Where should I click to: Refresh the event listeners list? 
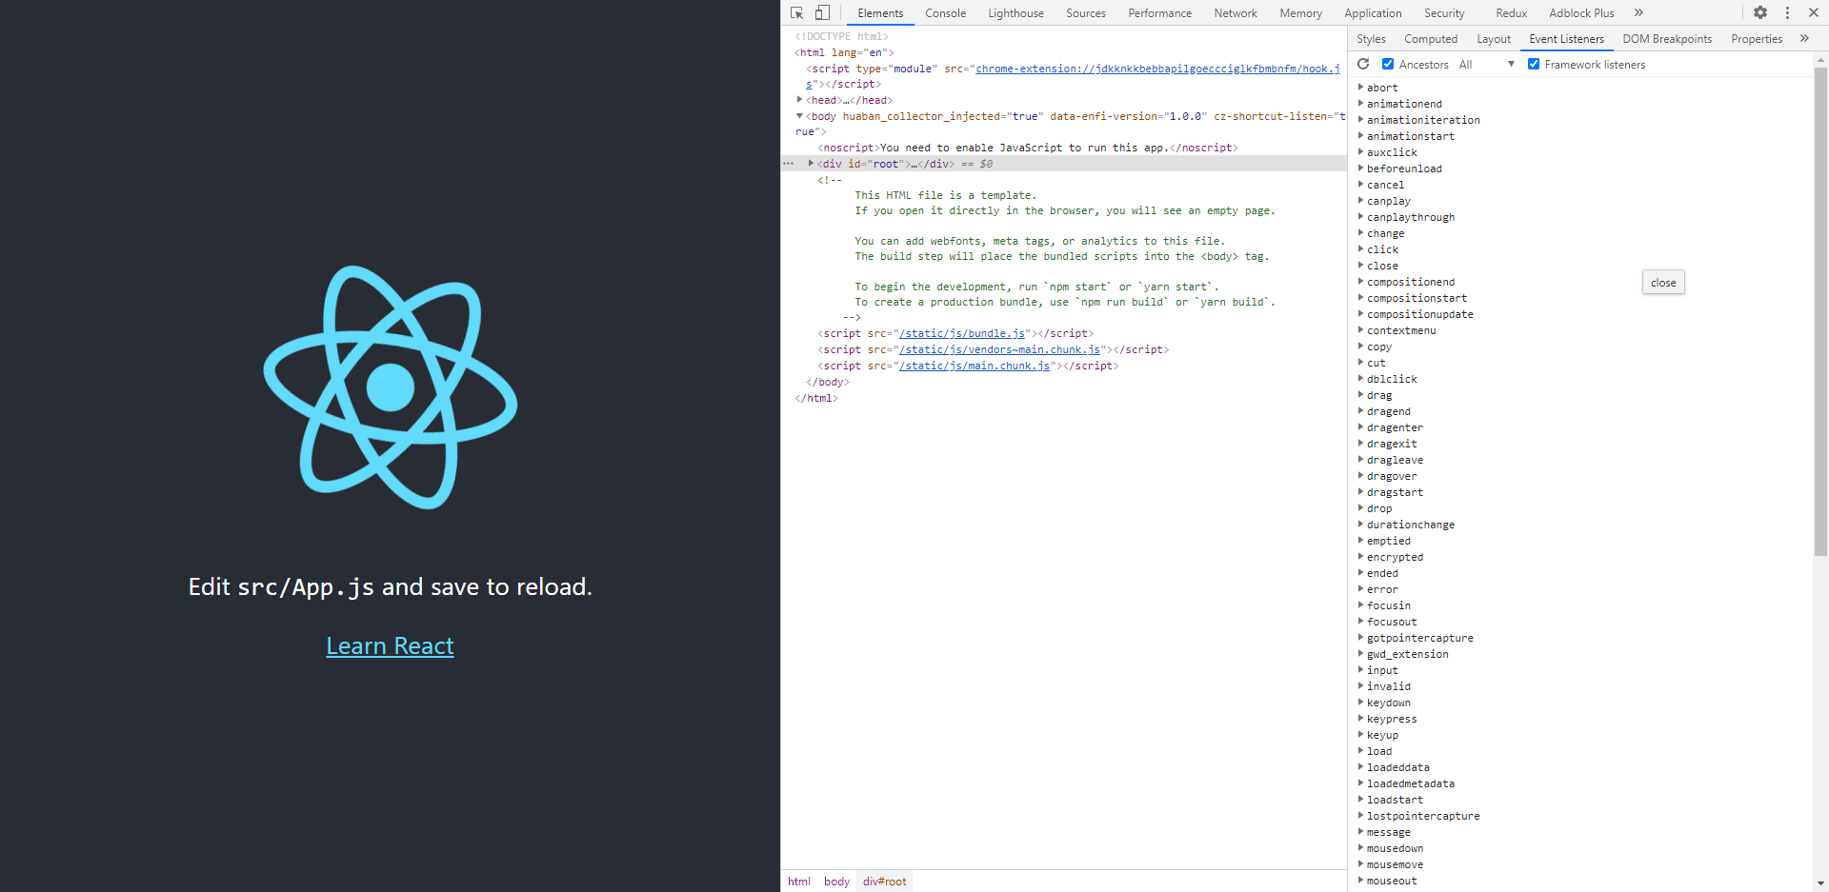pyautogui.click(x=1363, y=64)
